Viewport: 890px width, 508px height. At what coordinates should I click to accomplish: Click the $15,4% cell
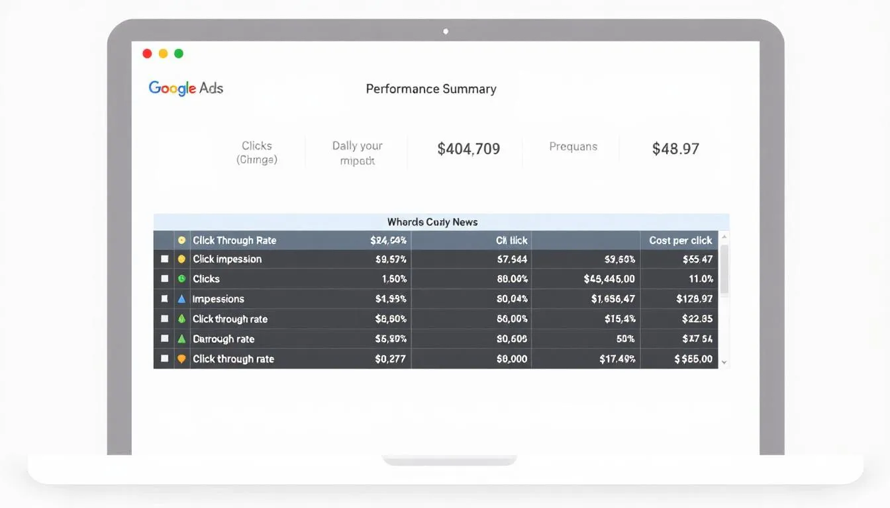click(620, 319)
